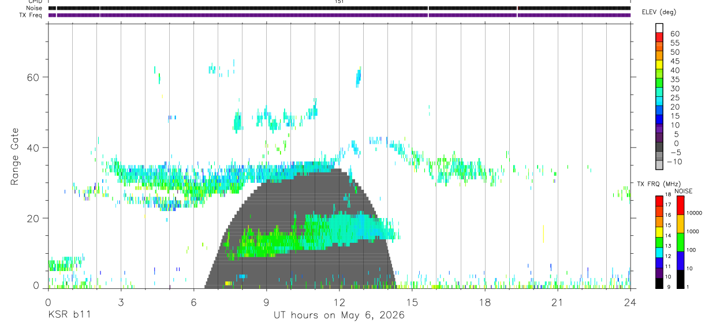Click the x-axis tick label '9'
Image resolution: width=709 pixels, height=327 pixels.
pyautogui.click(x=266, y=302)
